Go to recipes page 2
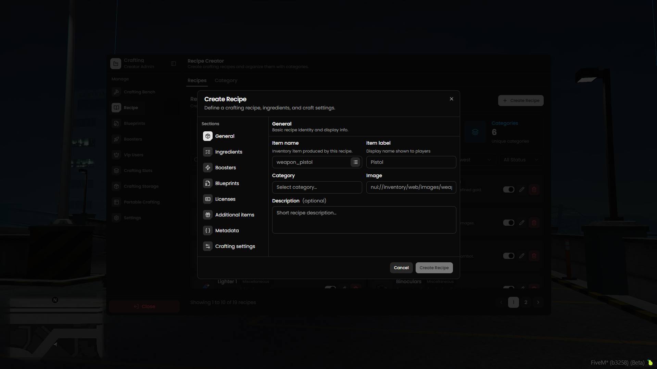This screenshot has width=657, height=369. [x=526, y=302]
